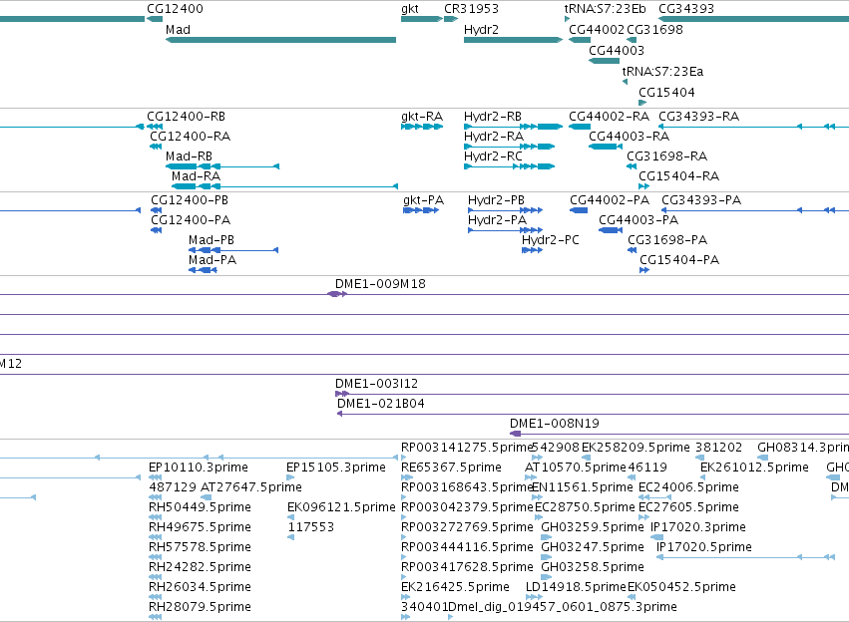Select the RH24282.5prime EST
The width and height of the screenshot is (849, 622).
coord(156,578)
